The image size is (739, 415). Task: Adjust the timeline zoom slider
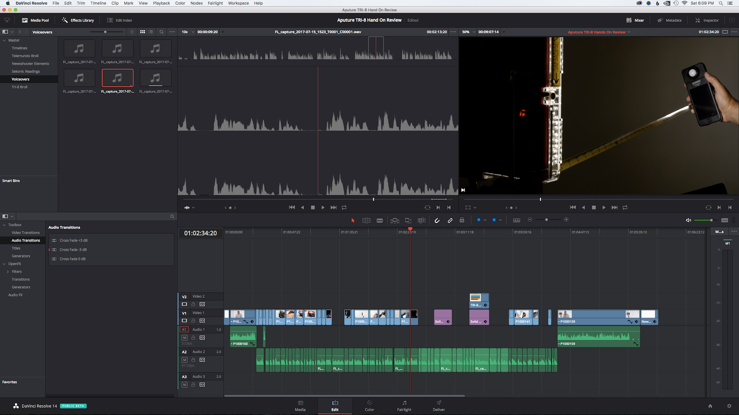pyautogui.click(x=547, y=220)
